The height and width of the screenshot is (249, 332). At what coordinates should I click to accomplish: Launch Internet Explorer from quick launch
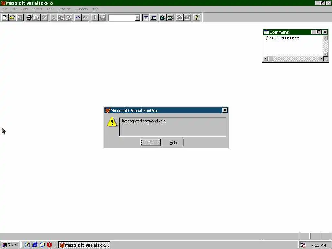point(35,245)
